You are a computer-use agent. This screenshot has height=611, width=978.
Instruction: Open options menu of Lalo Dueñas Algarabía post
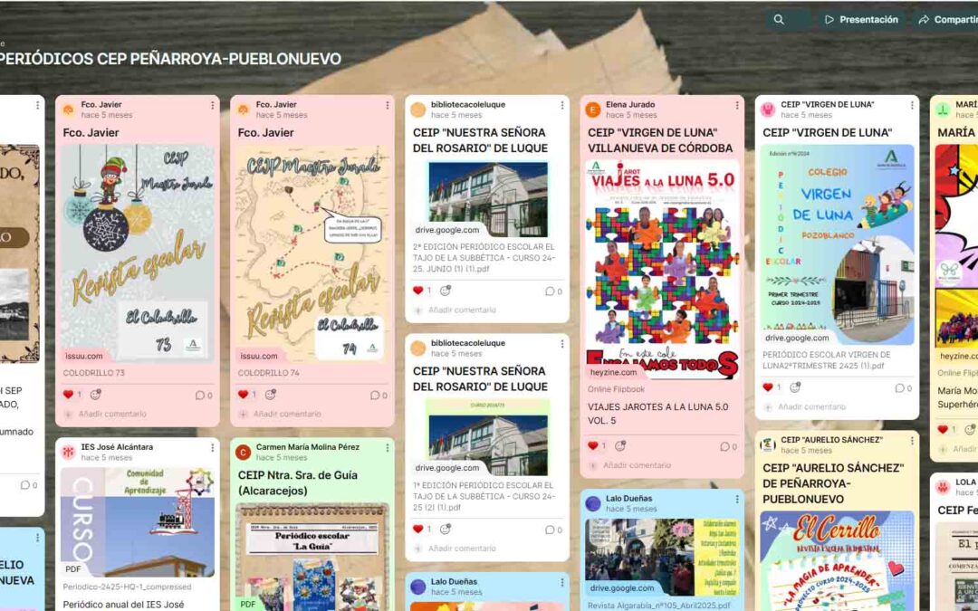(737, 499)
